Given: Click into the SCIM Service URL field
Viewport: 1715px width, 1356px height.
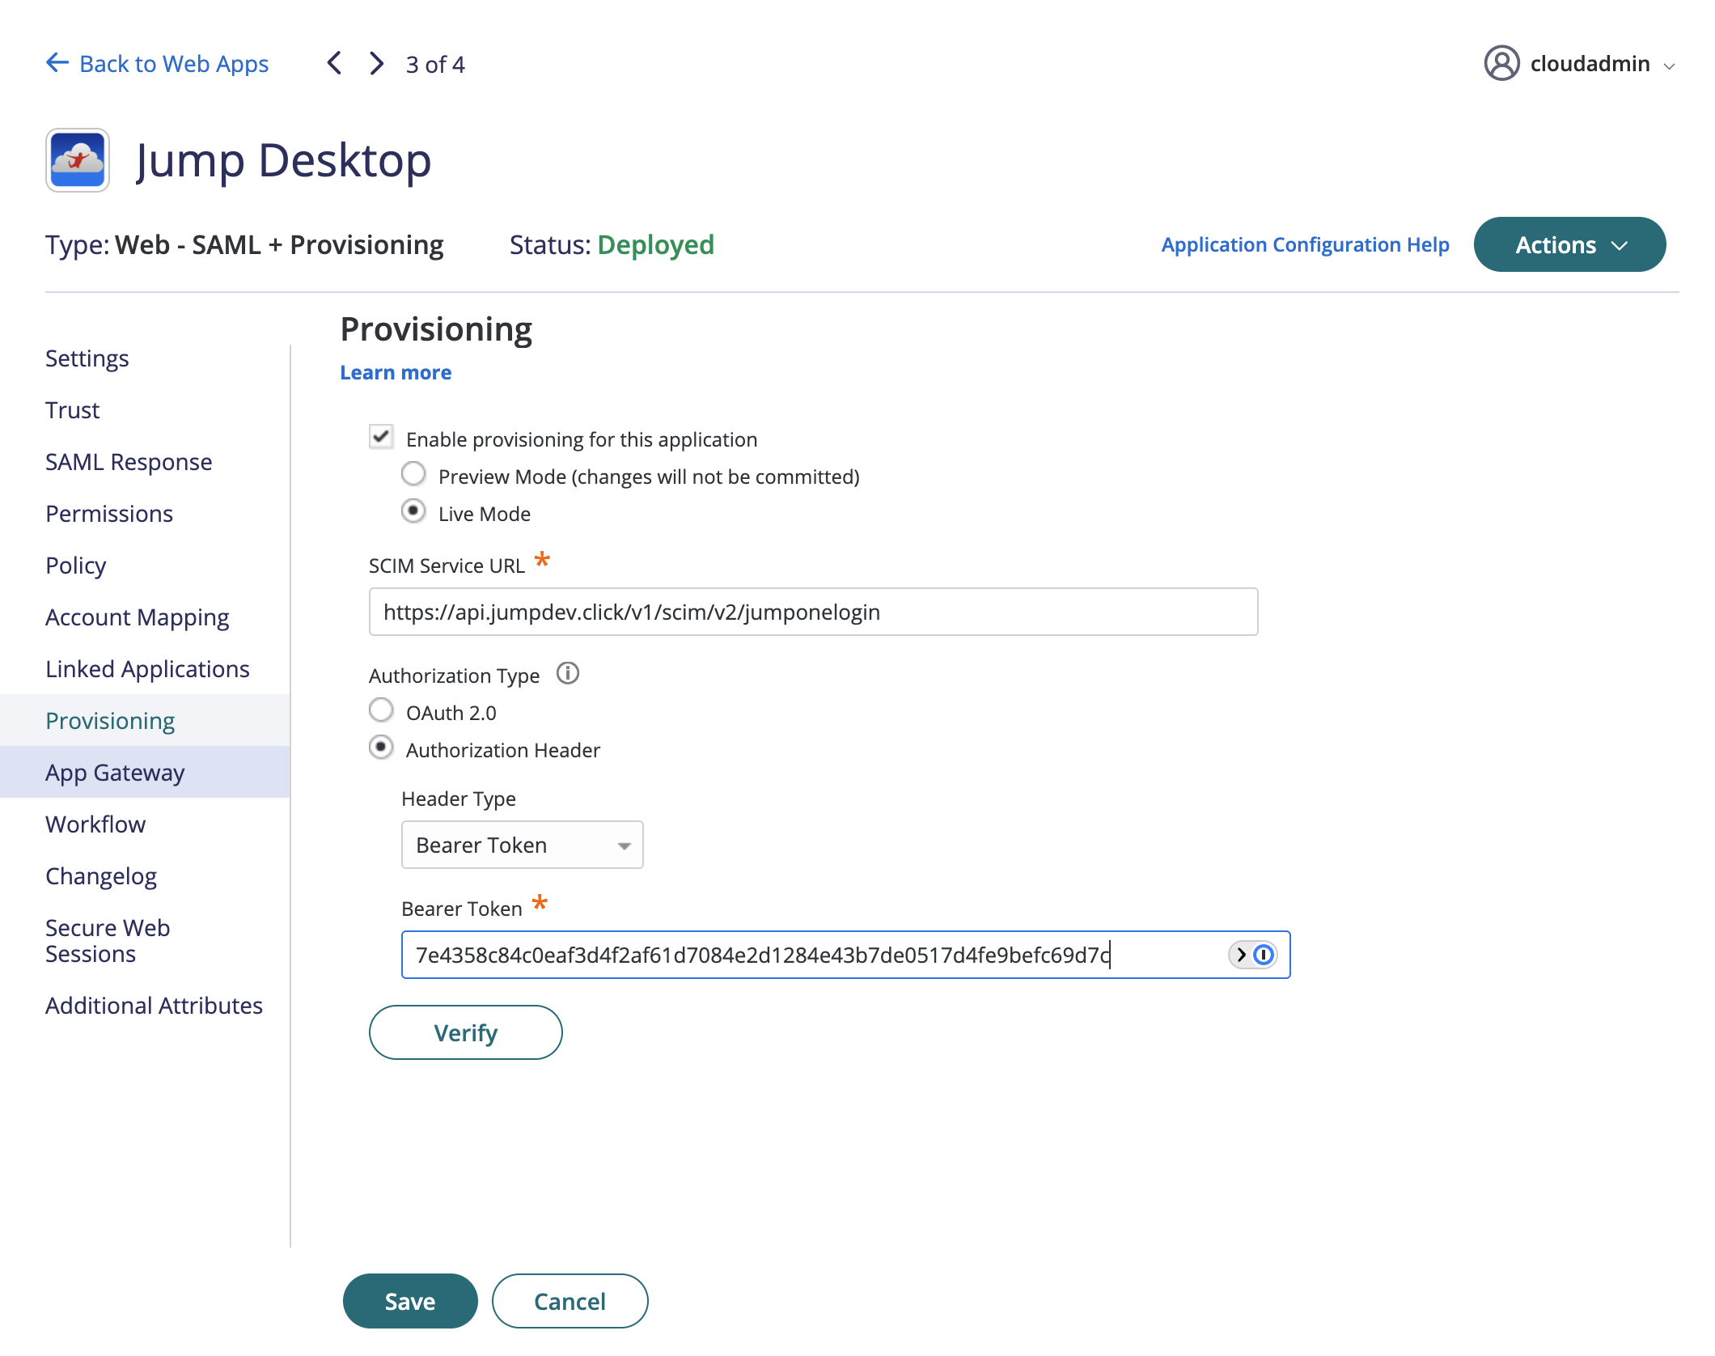Looking at the screenshot, I should 814,612.
